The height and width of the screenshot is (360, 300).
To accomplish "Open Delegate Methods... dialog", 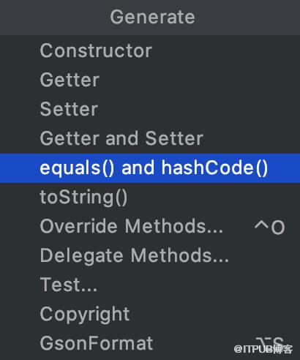I will [150, 255].
